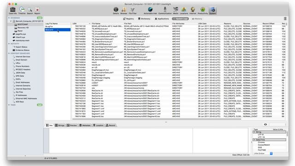The image size is (295, 166).
Task: Open the Report tool
Action: point(37,11)
